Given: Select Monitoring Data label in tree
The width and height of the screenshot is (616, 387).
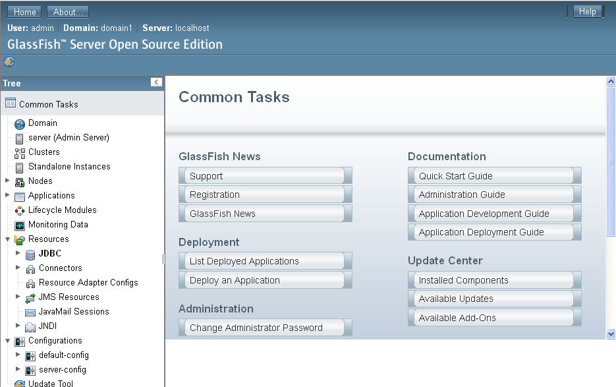Looking at the screenshot, I should pos(58,224).
